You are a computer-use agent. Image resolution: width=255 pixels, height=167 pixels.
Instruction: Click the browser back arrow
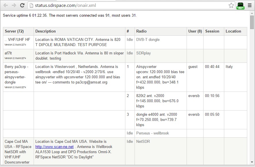(5, 5)
